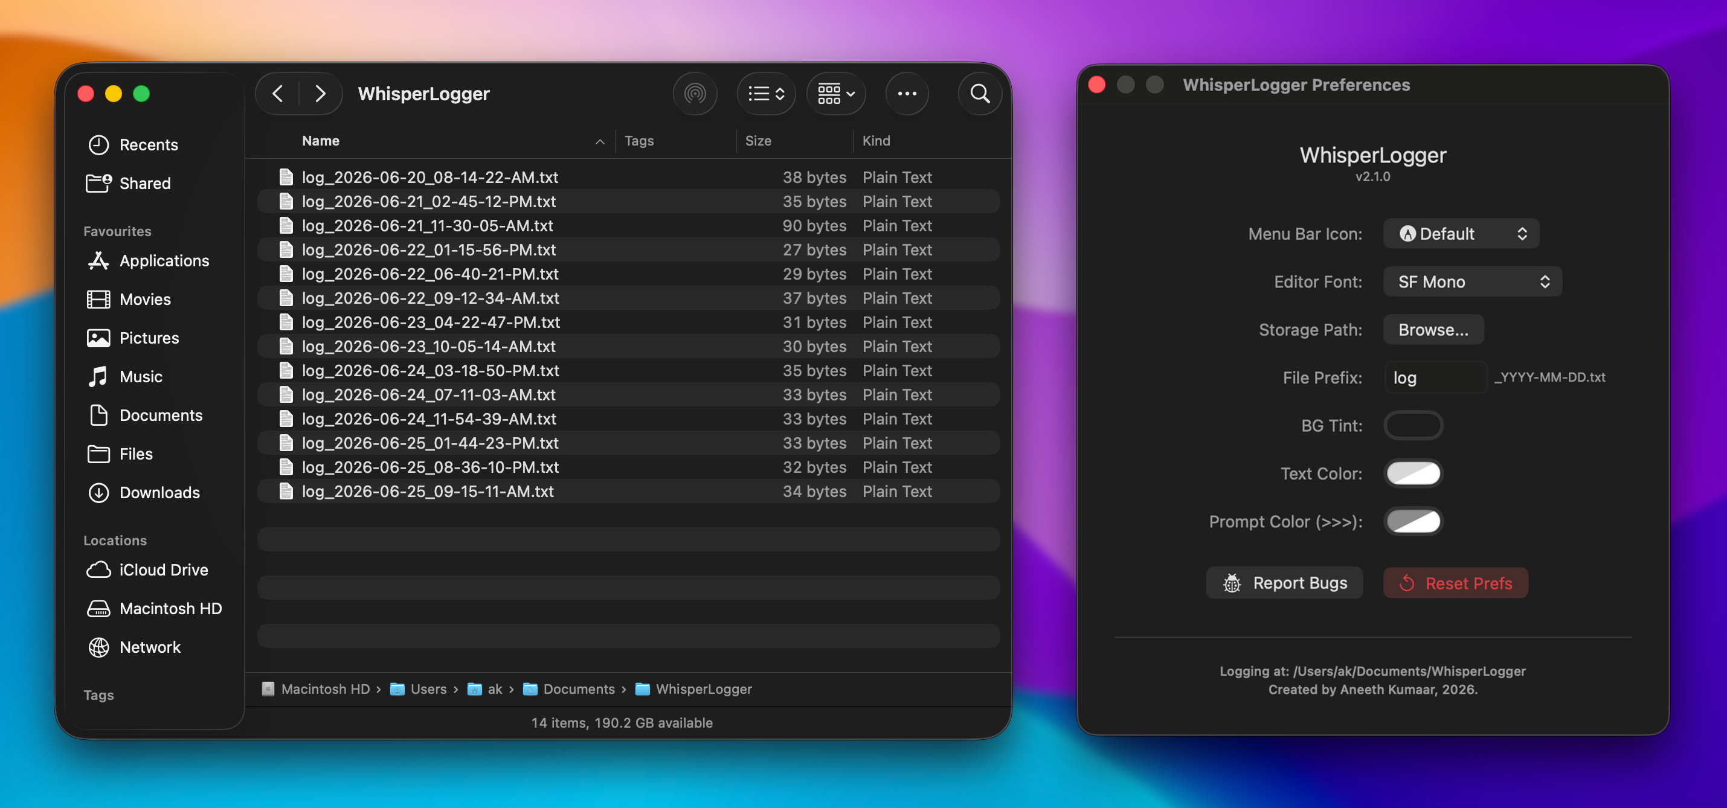Click the Tags heading in Finder sidebar
Screen dimensions: 1727x808
[98, 695]
